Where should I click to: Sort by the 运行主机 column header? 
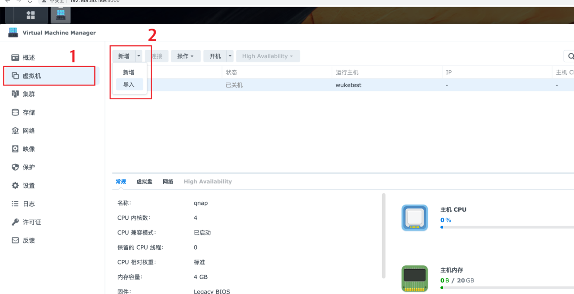[x=387, y=72]
